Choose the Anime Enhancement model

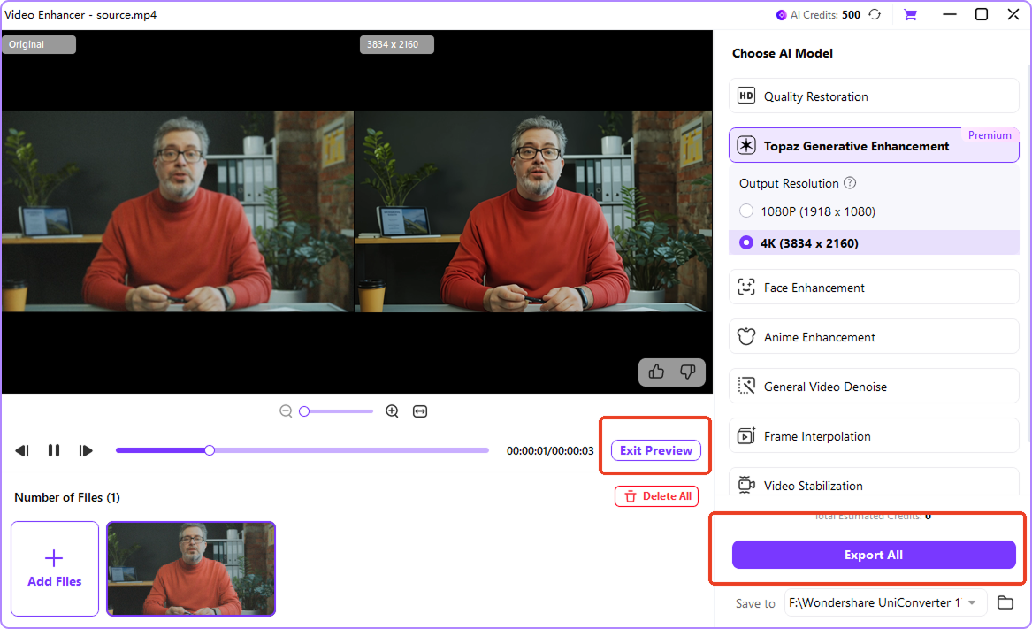pos(874,336)
